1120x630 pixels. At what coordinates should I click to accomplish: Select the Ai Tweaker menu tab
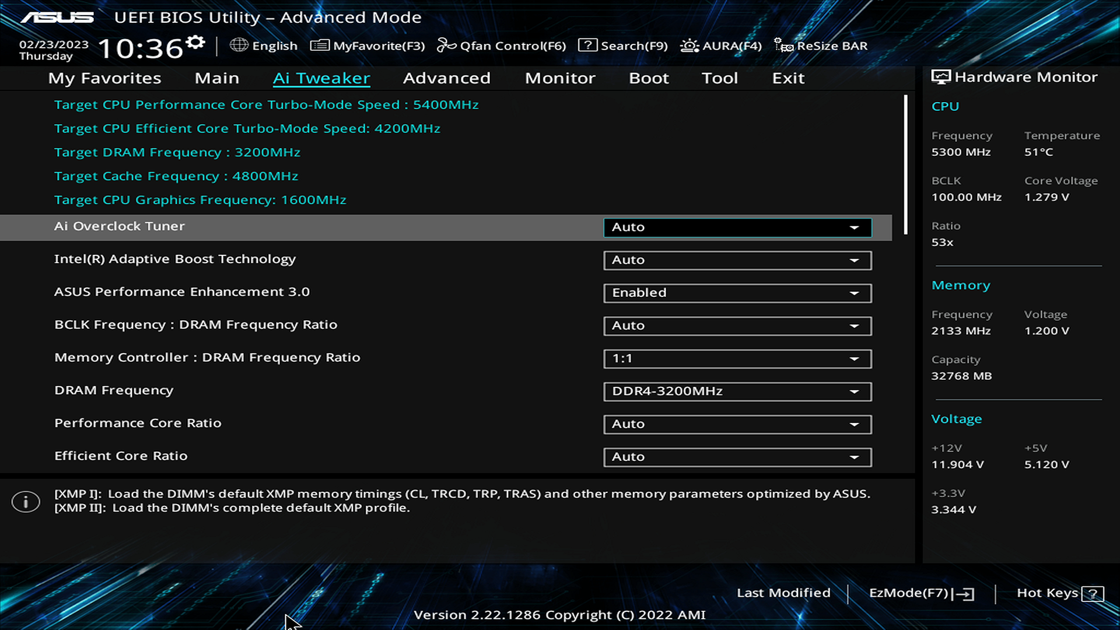(x=321, y=77)
